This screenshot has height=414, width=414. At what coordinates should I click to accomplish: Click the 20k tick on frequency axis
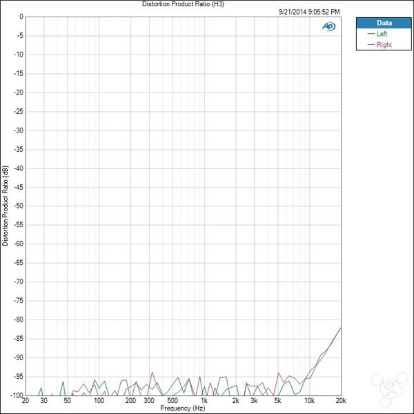pos(340,401)
